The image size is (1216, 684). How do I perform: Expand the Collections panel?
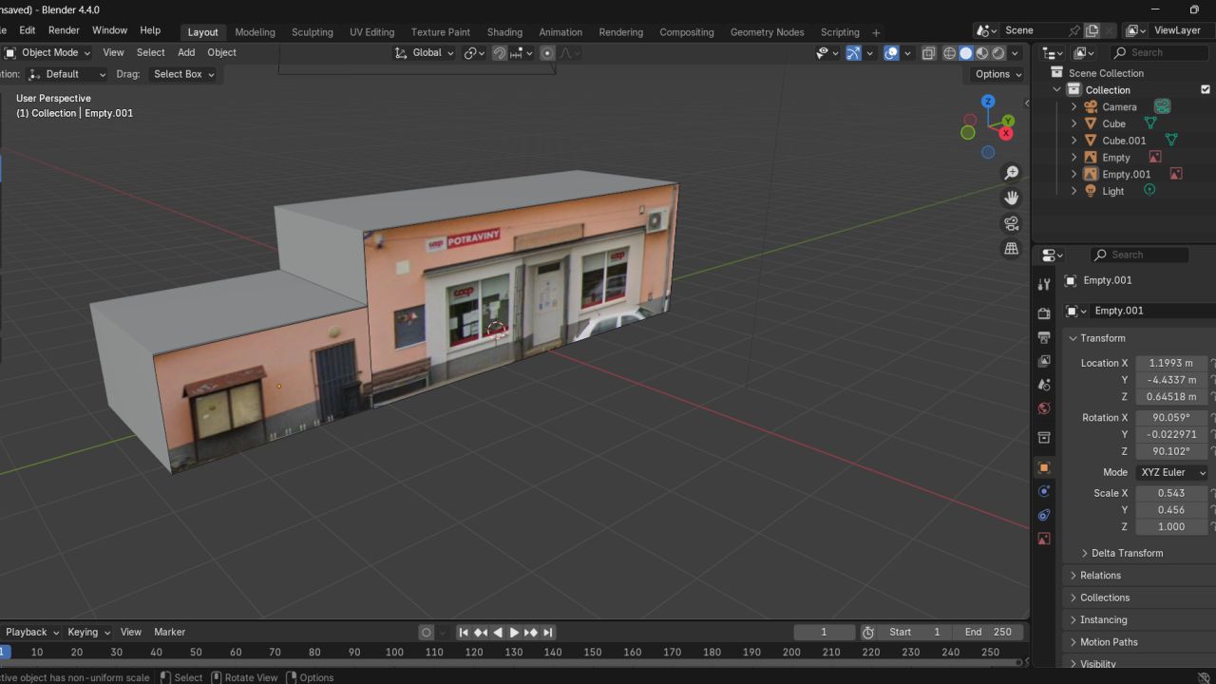(1105, 598)
